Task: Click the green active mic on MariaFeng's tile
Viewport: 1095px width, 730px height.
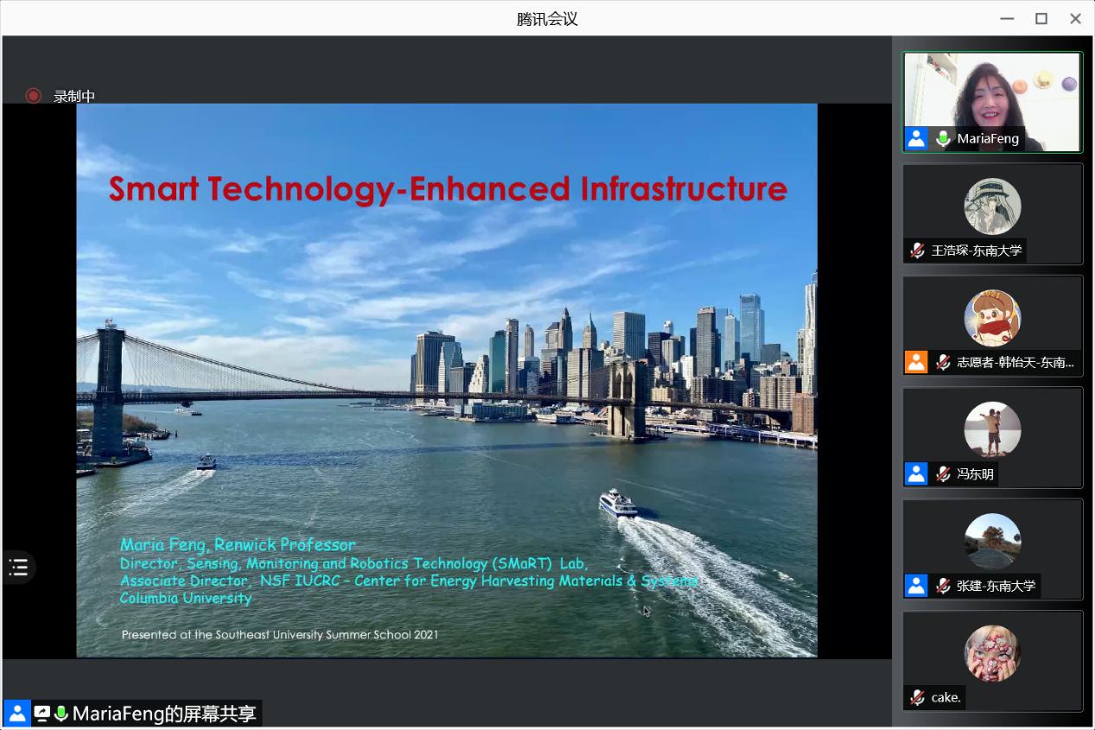Action: click(943, 138)
